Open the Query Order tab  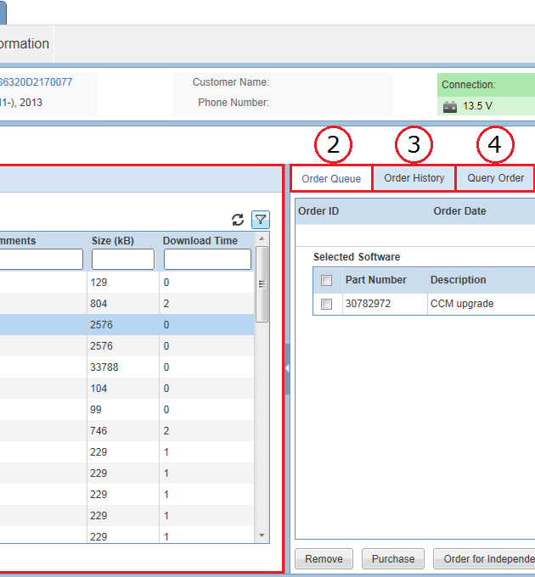point(496,178)
